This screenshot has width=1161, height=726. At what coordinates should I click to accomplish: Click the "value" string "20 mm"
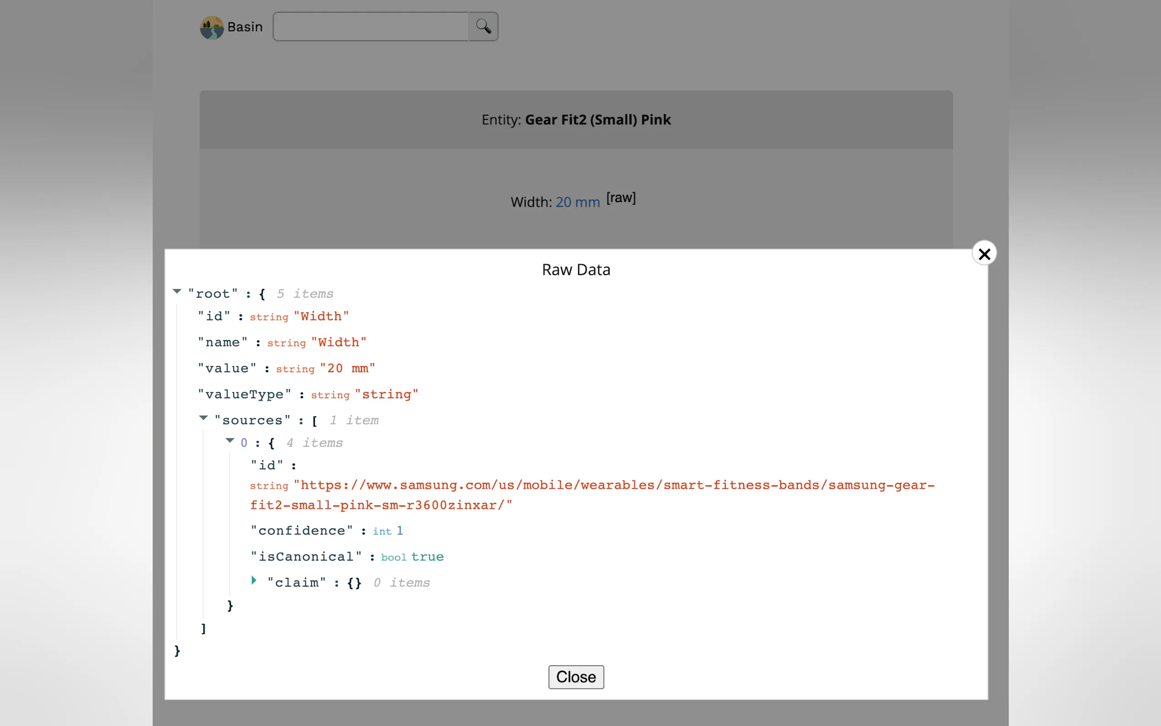pos(347,368)
